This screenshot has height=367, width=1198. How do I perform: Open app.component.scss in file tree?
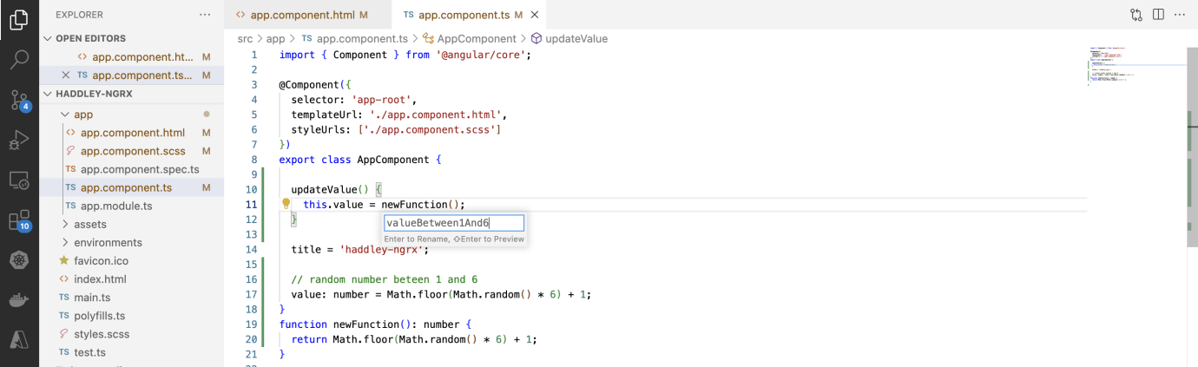[x=133, y=151]
